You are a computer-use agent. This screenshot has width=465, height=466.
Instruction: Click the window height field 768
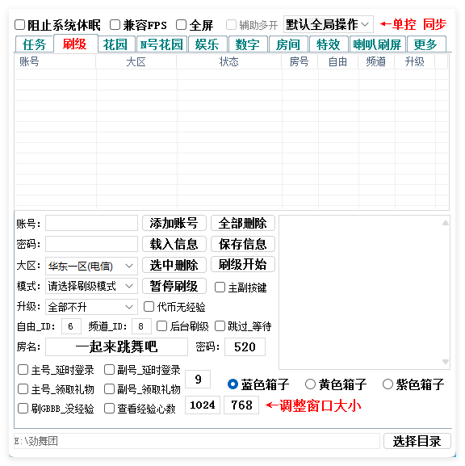click(241, 405)
